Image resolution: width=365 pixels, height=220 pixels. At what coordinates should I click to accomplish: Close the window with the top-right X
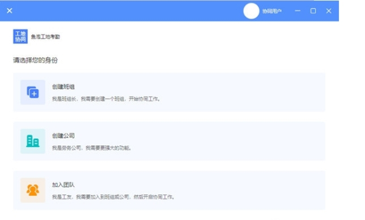click(328, 11)
